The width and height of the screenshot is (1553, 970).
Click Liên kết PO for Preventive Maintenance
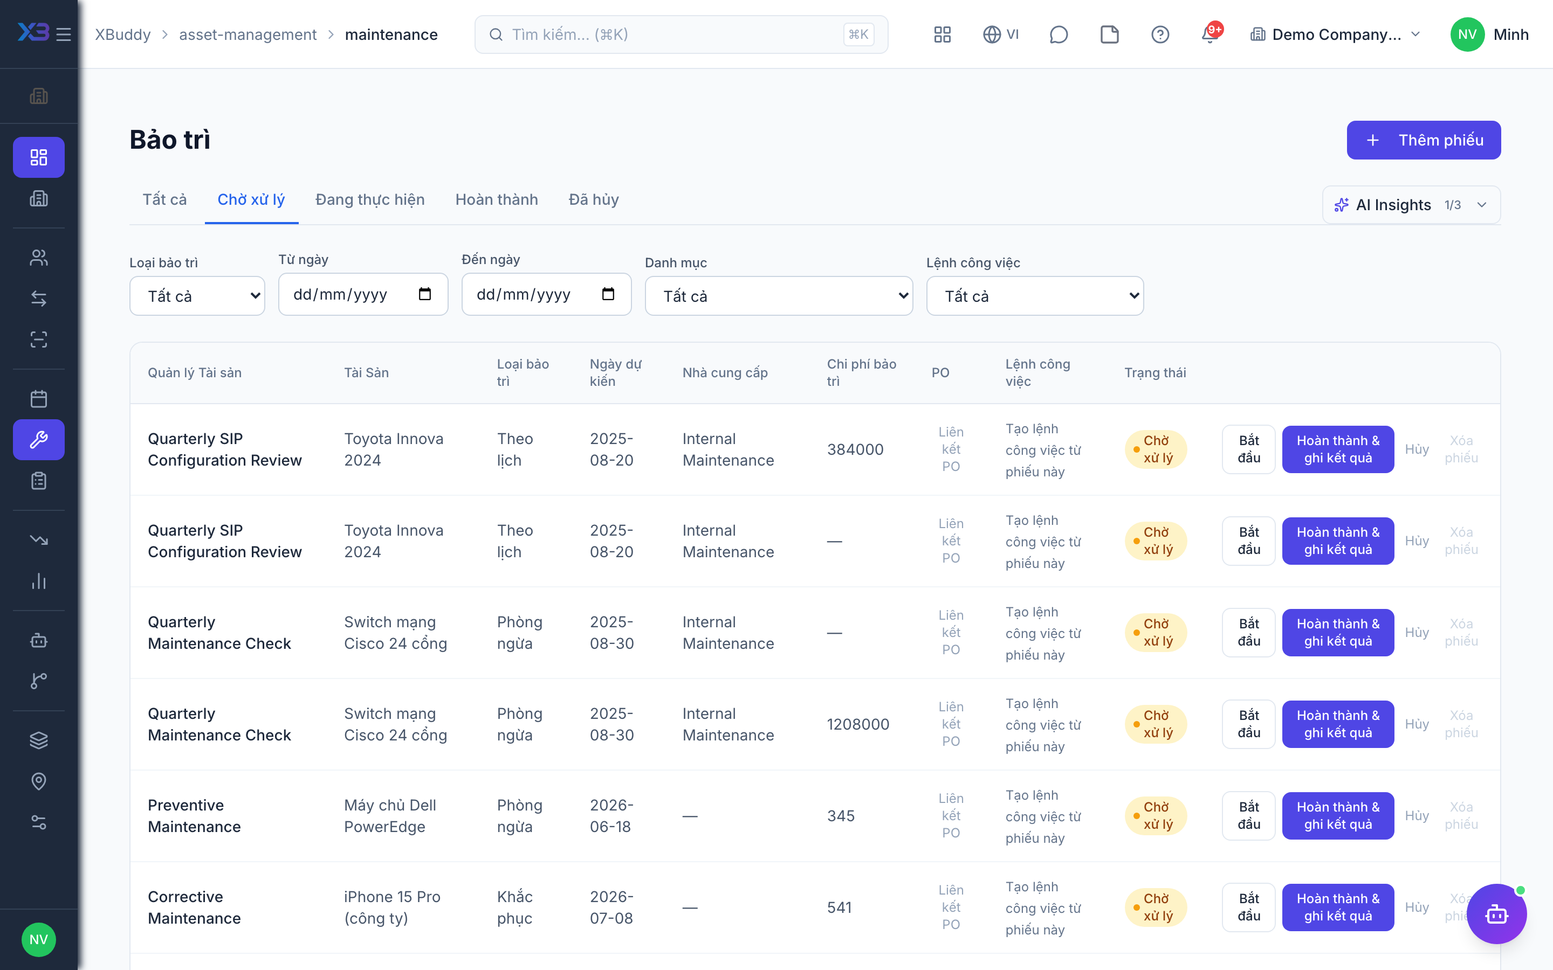(x=951, y=815)
